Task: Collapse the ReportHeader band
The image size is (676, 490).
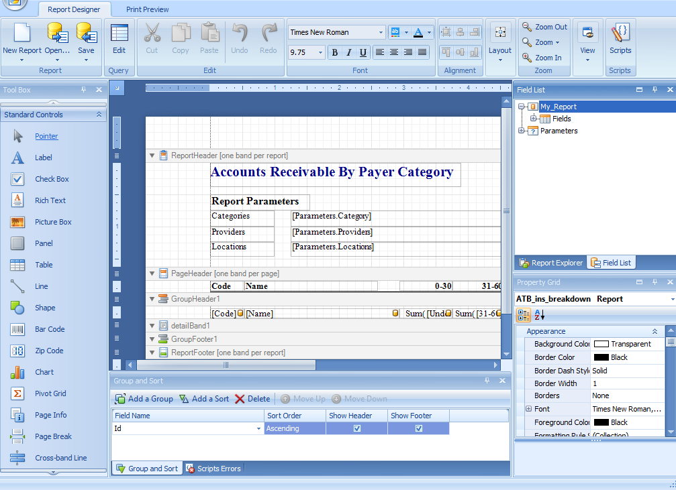Action: coord(152,156)
